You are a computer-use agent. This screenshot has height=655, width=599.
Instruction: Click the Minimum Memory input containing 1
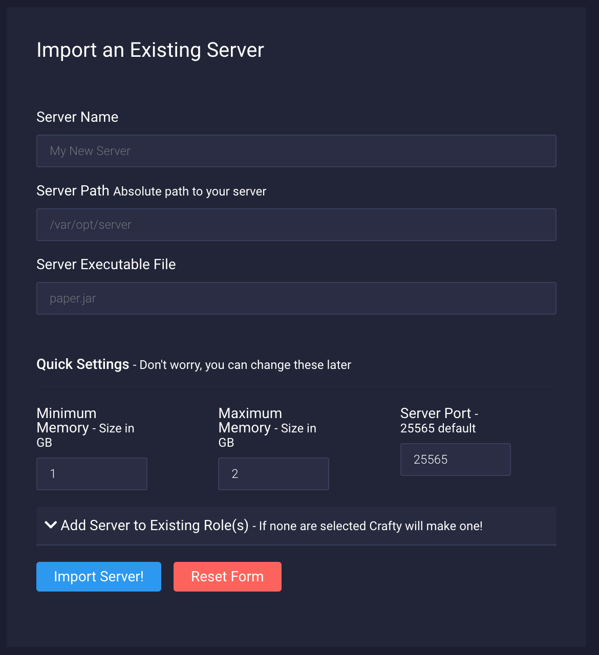[x=92, y=474]
